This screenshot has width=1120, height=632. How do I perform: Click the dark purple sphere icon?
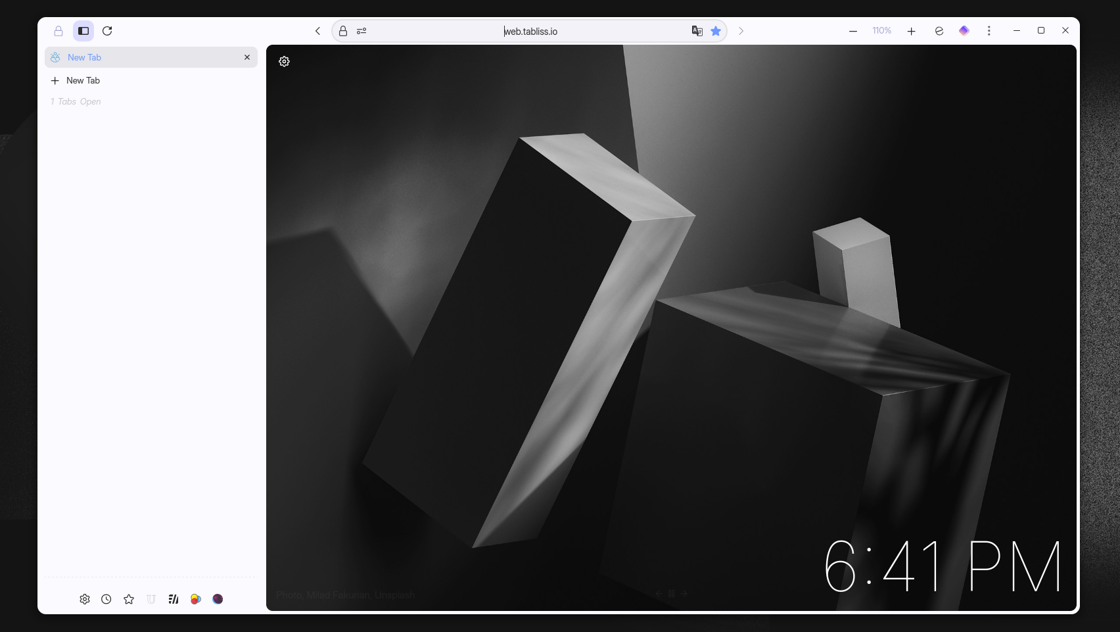(218, 599)
